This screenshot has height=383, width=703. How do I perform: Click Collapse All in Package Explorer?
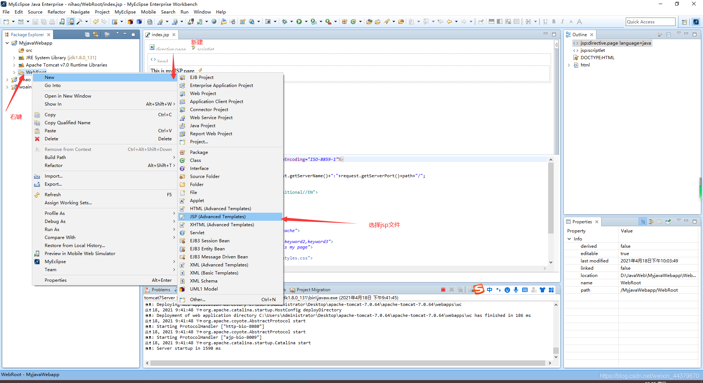tap(87, 34)
